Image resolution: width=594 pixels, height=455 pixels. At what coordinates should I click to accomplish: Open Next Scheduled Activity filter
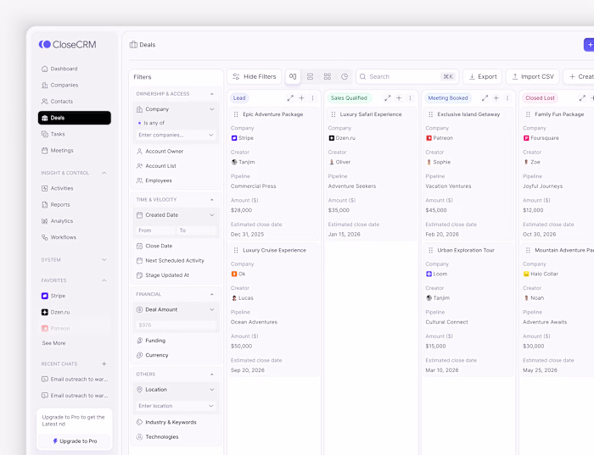[177, 261]
